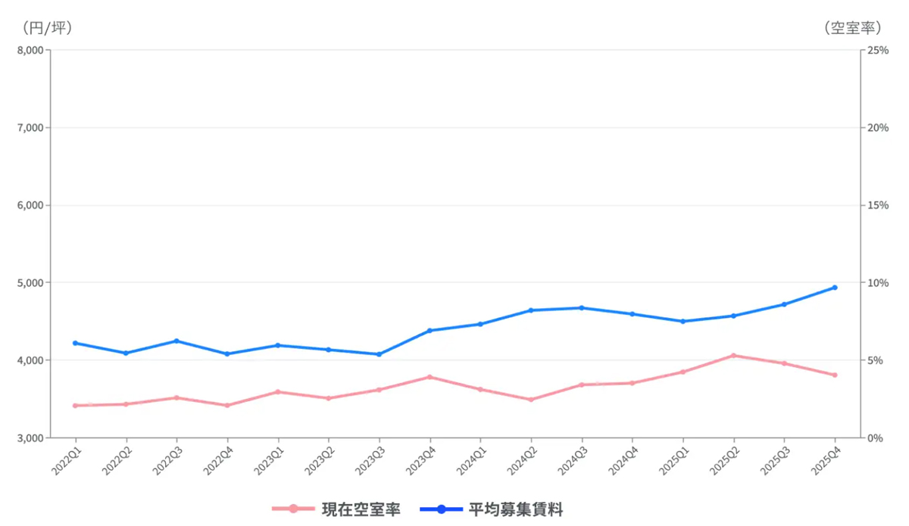Click the 2025Q1 x-axis label
Screen dimensions: 909x526
pyautogui.click(x=673, y=460)
